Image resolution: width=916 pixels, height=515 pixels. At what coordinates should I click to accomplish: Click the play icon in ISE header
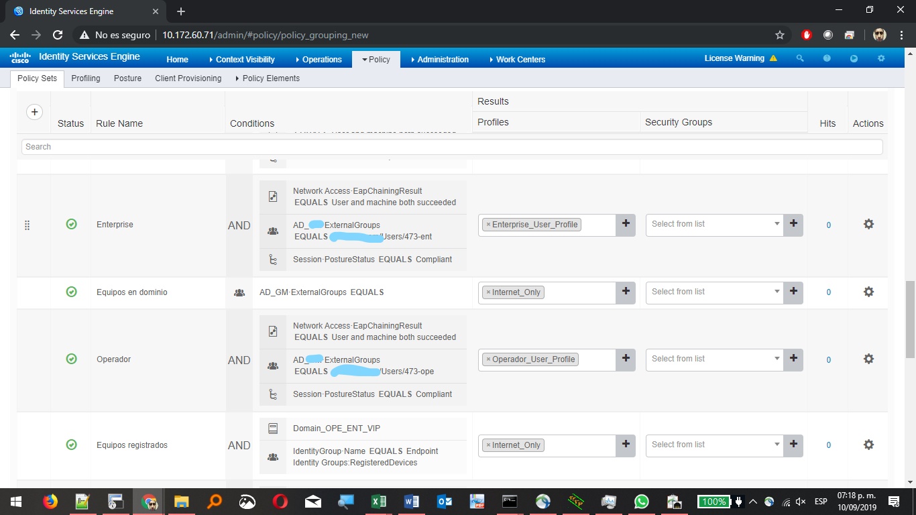(854, 59)
